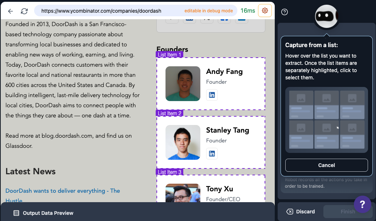Click the Capture from a list heading
Viewport: 376px width, 221px height.
point(311,45)
